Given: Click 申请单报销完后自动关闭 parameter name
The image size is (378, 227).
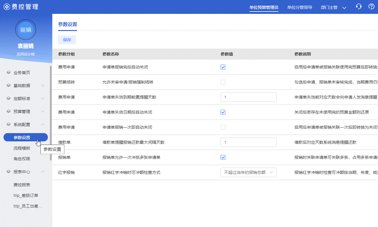Looking at the screenshot, I should (125, 67).
